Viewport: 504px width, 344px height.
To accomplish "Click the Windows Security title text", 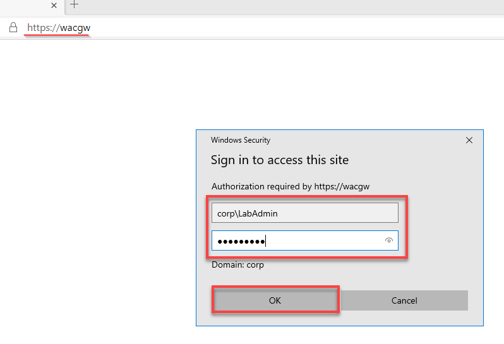I will pyautogui.click(x=241, y=140).
